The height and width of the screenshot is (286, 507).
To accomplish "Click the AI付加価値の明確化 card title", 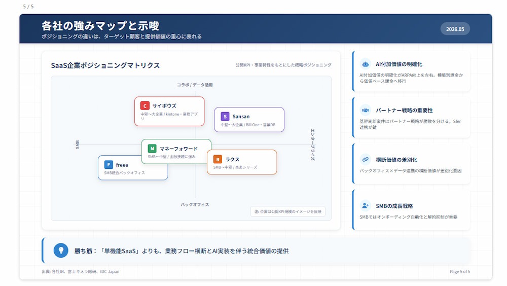I will coord(399,64).
